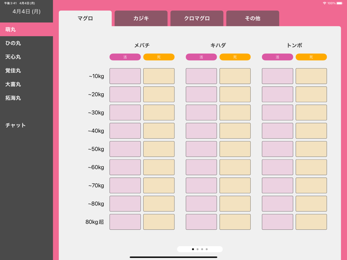Tap メバチ 死 field for ~70kg
347x260 pixels.
pyautogui.click(x=159, y=185)
